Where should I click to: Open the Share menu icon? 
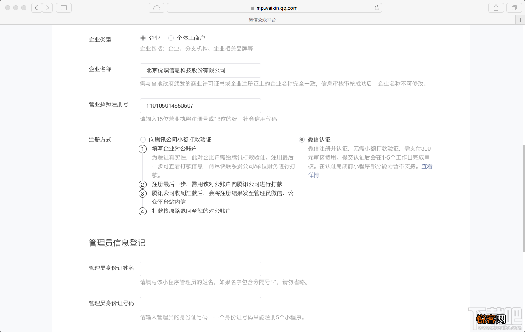click(496, 8)
